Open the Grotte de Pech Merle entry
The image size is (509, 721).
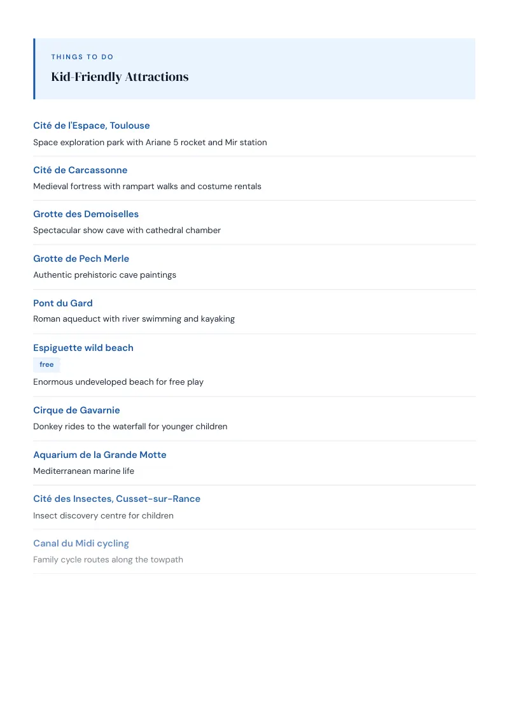(81, 259)
